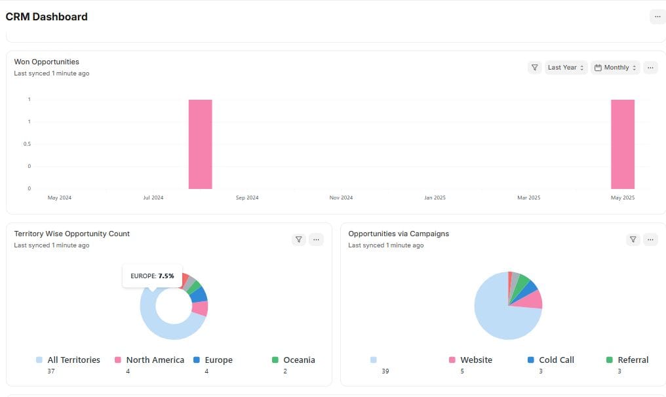Viewport: 666px width, 397px height.
Task: Expand the Last Year time range dropdown
Action: point(566,68)
